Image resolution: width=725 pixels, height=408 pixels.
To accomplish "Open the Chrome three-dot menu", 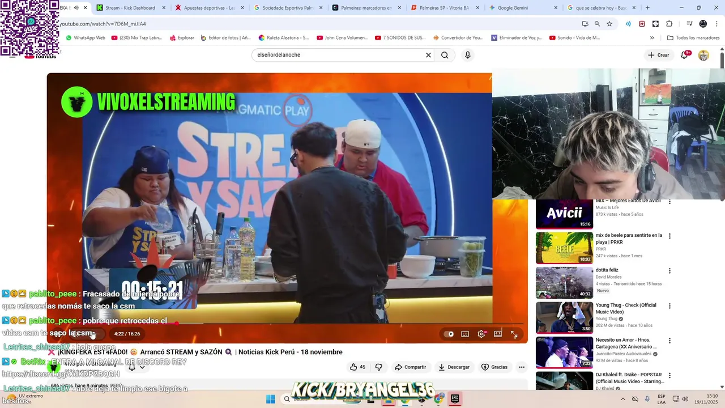I will 716,24.
